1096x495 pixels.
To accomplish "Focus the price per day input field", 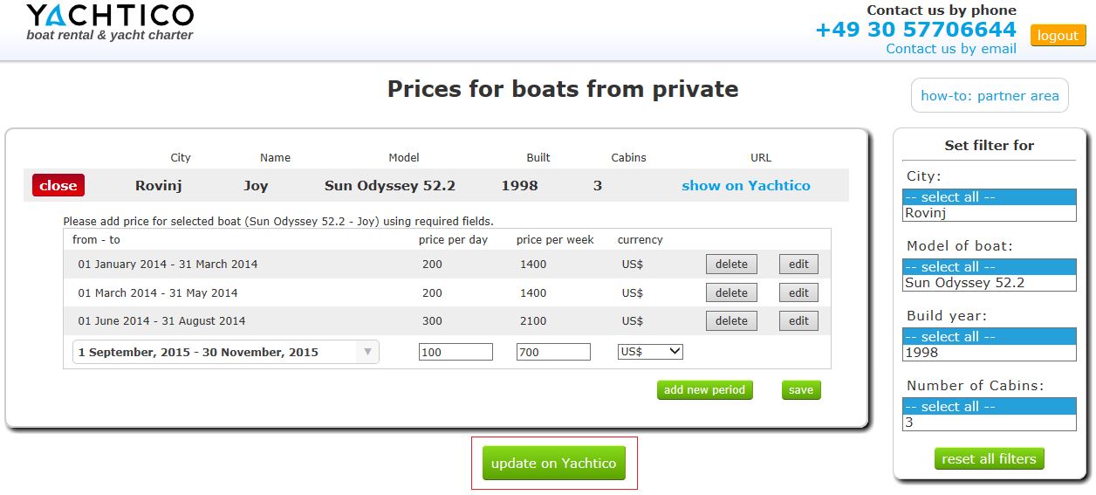I will [456, 352].
